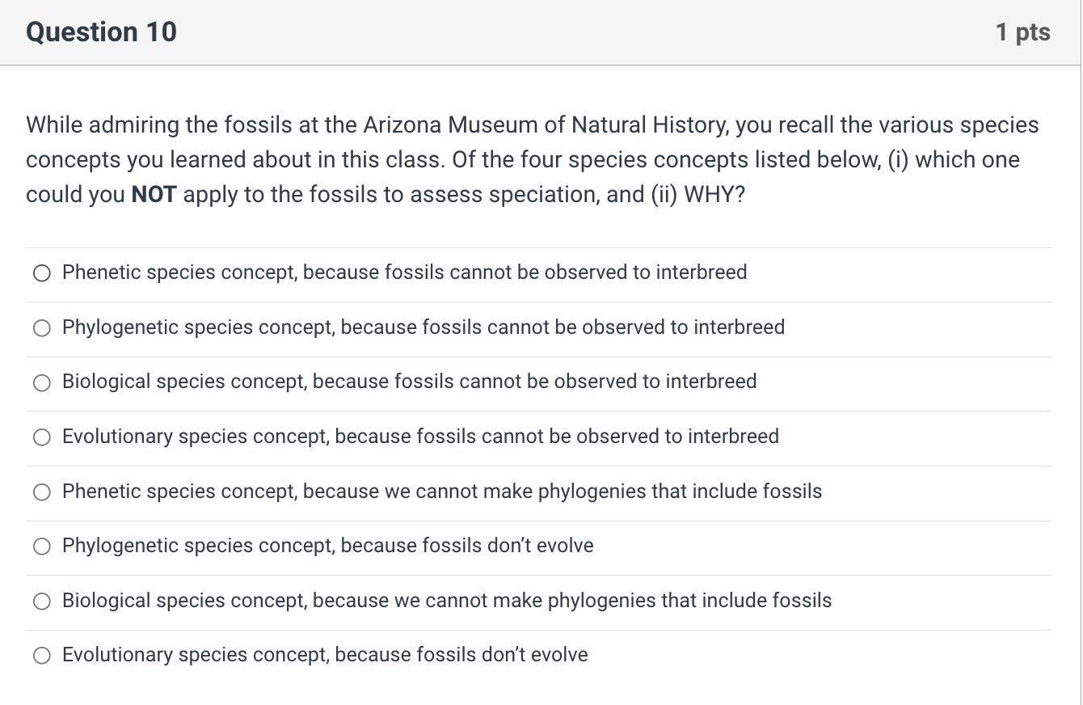The height and width of the screenshot is (705, 1083).
Task: Click the first answer's text label
Action: [403, 272]
